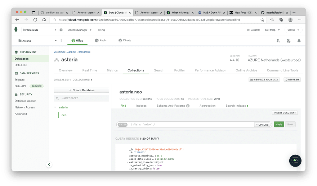
Task: Open the Command Line Tools tab
Action: pyautogui.click(x=282, y=70)
